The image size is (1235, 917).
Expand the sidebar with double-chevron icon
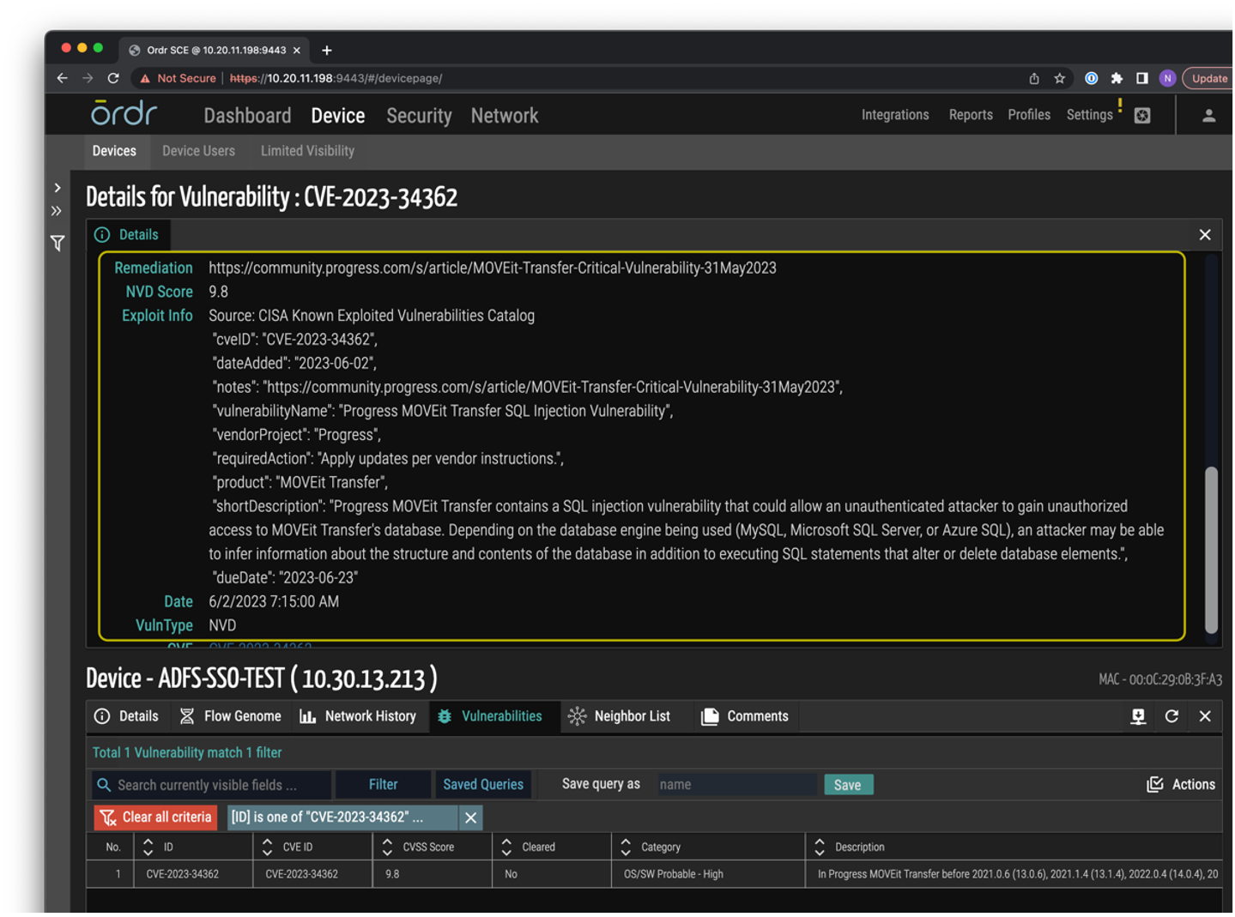click(x=56, y=210)
